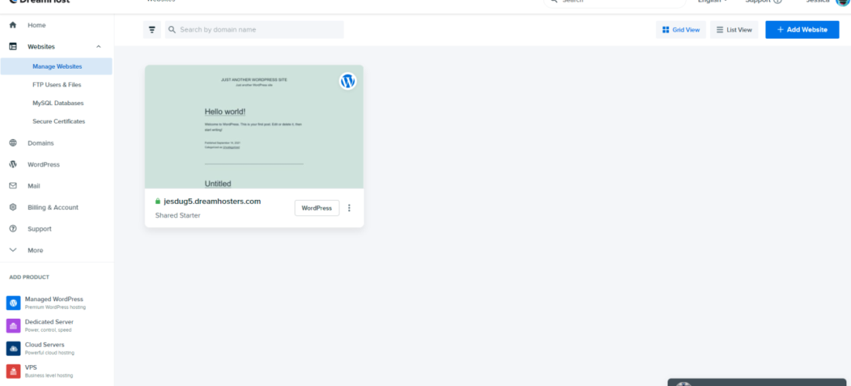
Task: Go to MySQL Databases
Action: point(57,103)
